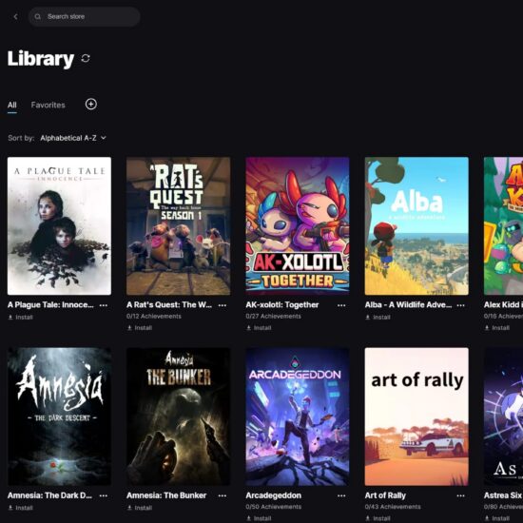Screen dimensions: 523x523
Task: Install Arcadegeddon
Action: tap(259, 518)
